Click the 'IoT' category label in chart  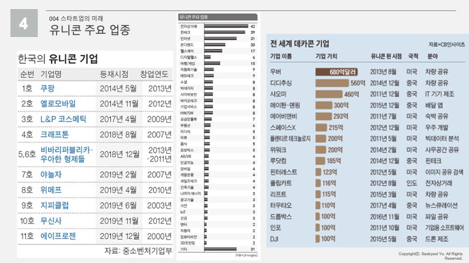[183, 212]
